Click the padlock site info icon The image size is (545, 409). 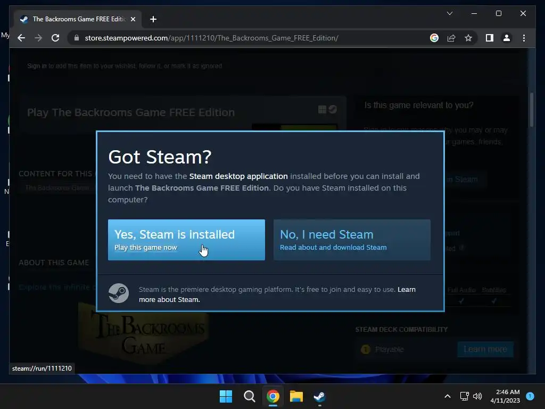77,38
